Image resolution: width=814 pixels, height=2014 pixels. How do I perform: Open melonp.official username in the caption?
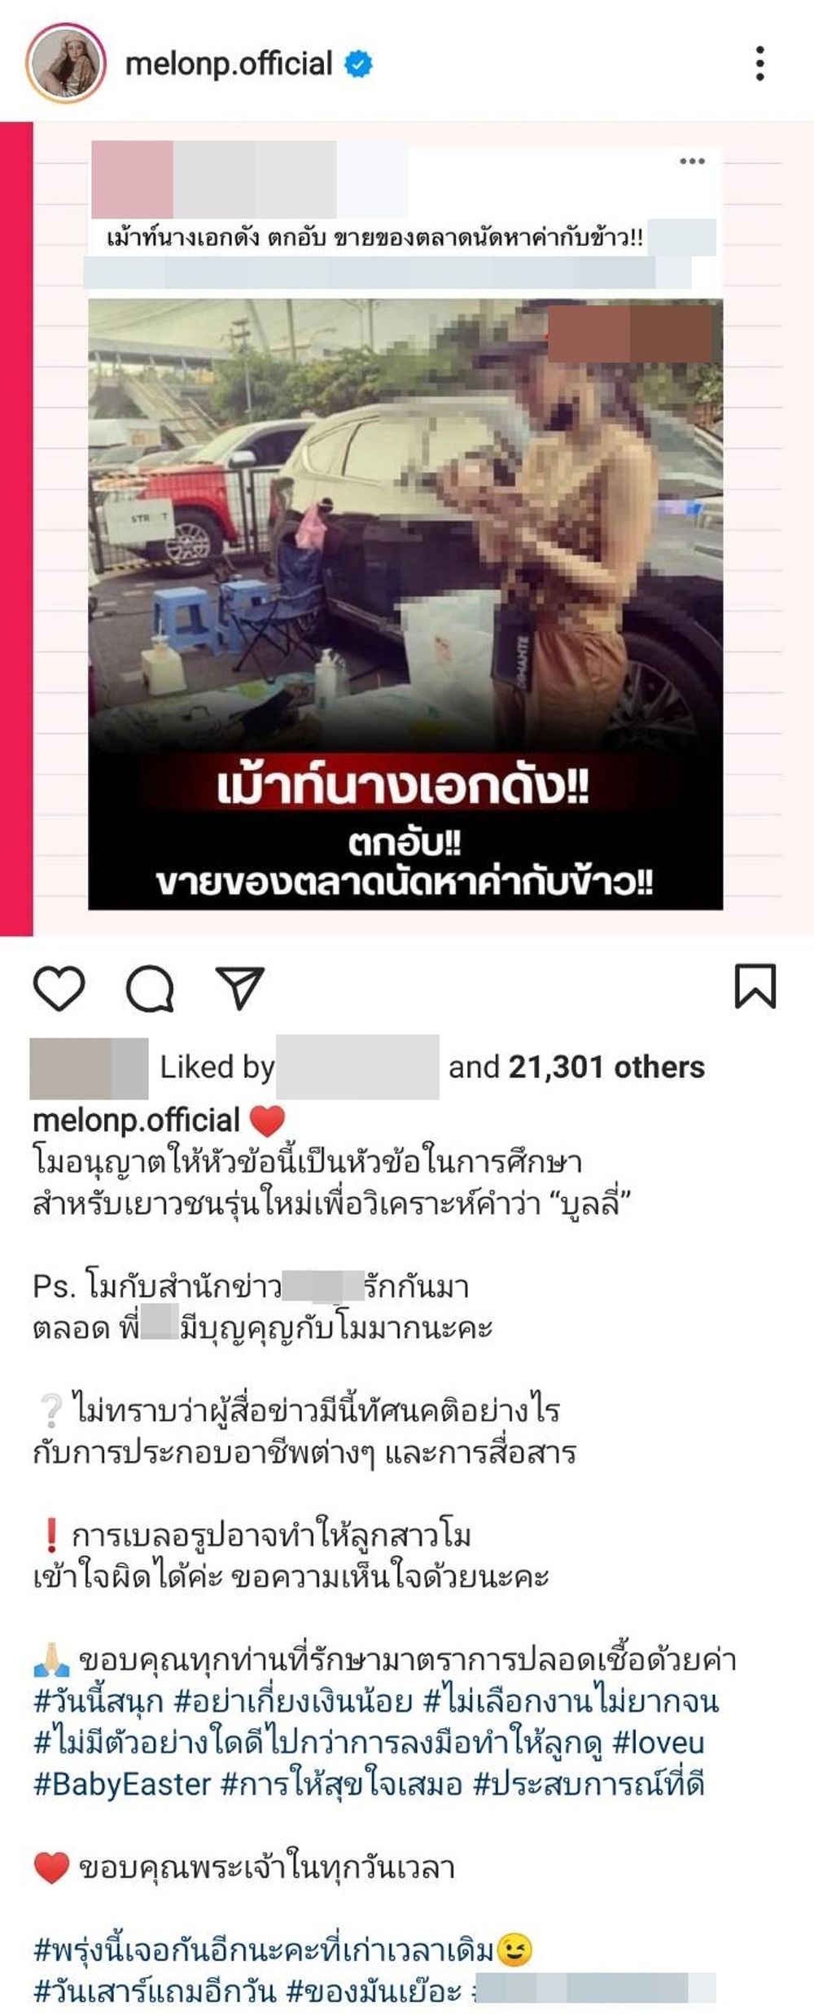[136, 1121]
